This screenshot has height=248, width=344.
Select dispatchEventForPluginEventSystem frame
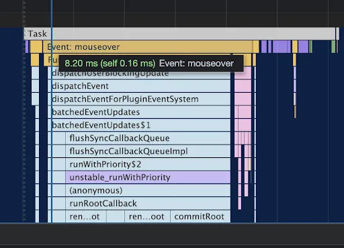(x=139, y=99)
